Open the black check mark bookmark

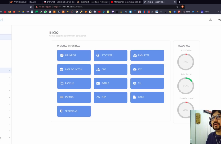(166, 12)
